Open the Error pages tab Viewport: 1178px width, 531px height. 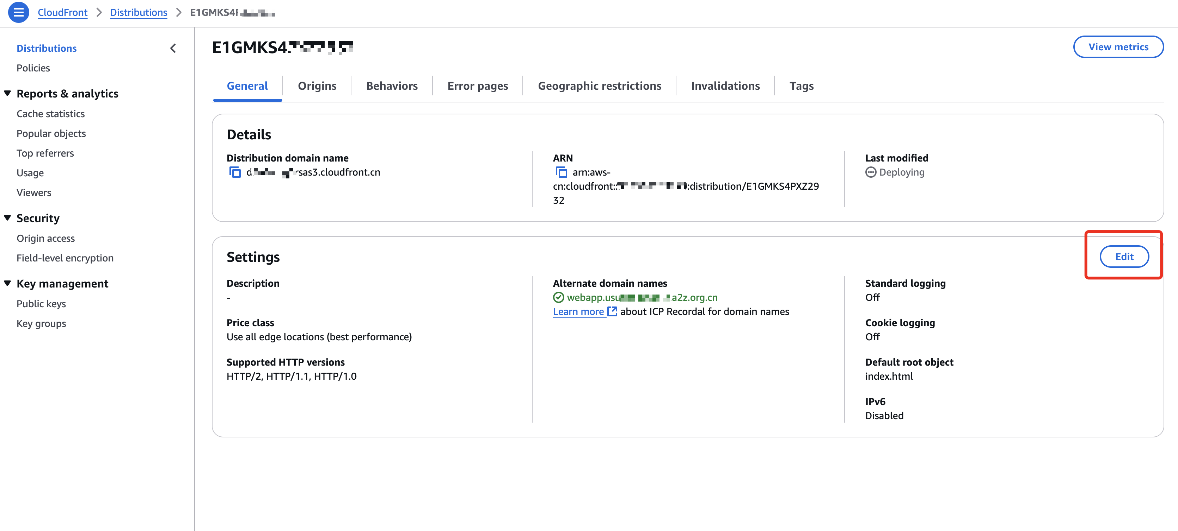(477, 86)
